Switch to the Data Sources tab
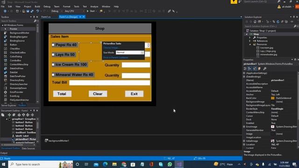 tap(28, 148)
